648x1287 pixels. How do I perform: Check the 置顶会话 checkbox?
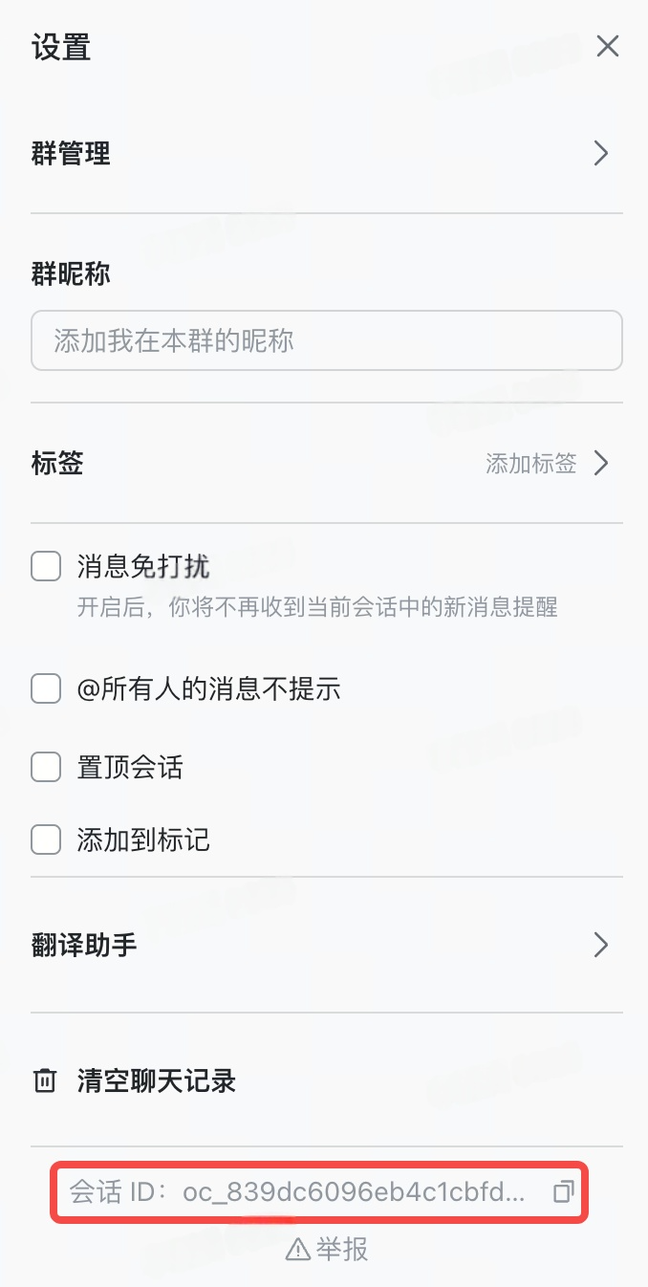[x=46, y=767]
